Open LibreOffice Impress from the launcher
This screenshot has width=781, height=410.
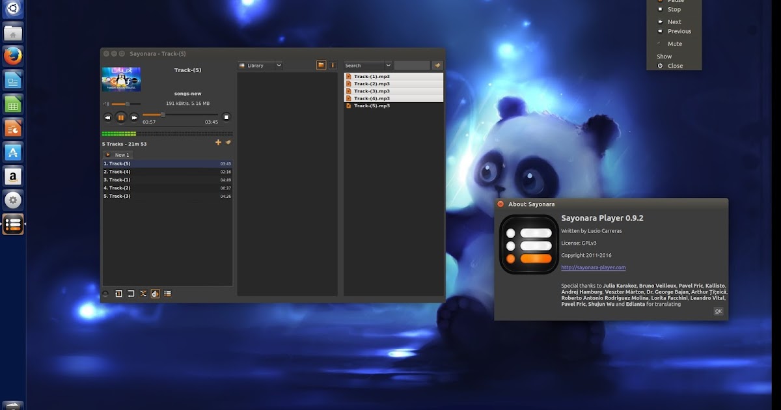[x=13, y=128]
